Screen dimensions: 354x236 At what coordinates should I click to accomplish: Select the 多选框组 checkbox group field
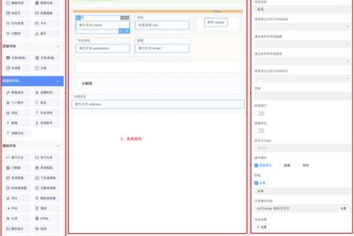point(17,178)
